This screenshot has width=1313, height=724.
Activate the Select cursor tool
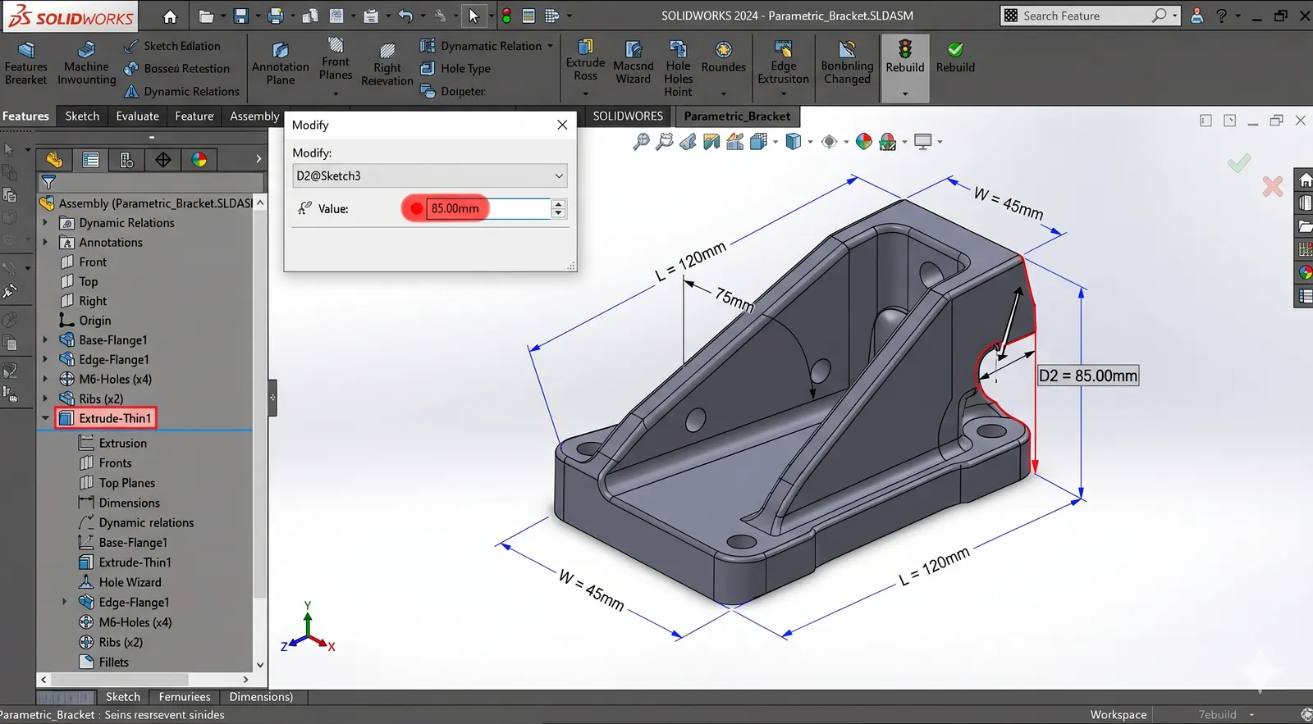point(474,16)
